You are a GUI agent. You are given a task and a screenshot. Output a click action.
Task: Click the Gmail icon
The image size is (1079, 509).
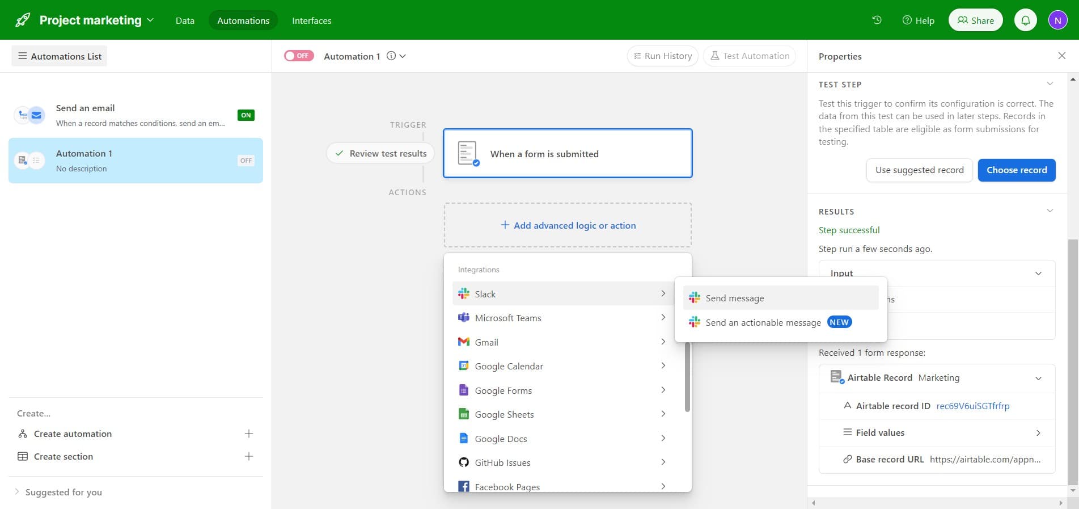pos(464,342)
